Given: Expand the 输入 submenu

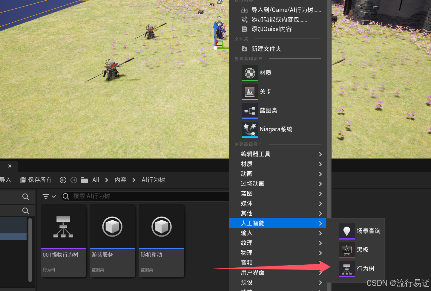Looking at the screenshot, I should pyautogui.click(x=278, y=233).
